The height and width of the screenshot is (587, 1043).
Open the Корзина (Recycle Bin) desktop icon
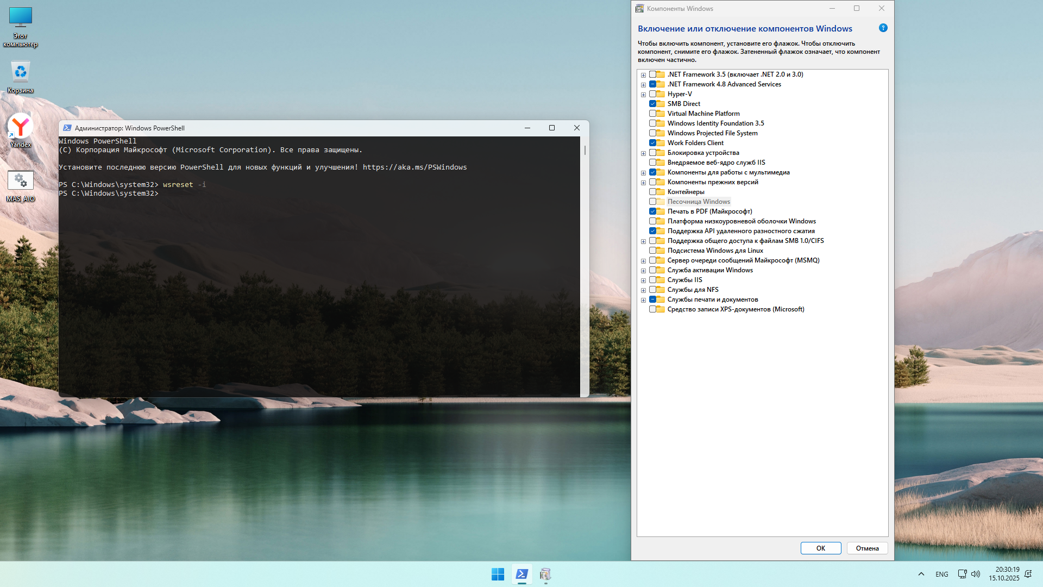point(20,71)
